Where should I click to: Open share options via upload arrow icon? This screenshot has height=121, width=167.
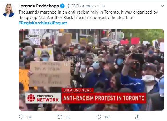137,117
